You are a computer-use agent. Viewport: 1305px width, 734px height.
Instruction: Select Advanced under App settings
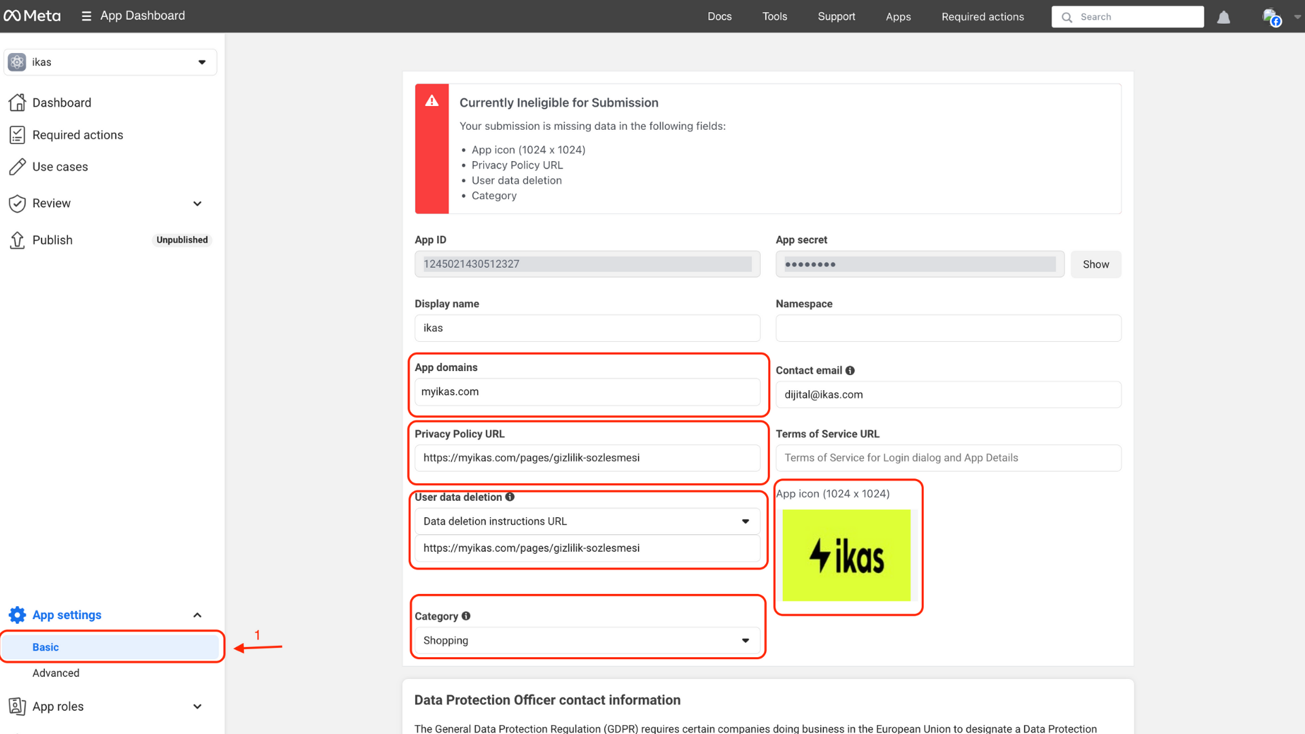point(56,673)
